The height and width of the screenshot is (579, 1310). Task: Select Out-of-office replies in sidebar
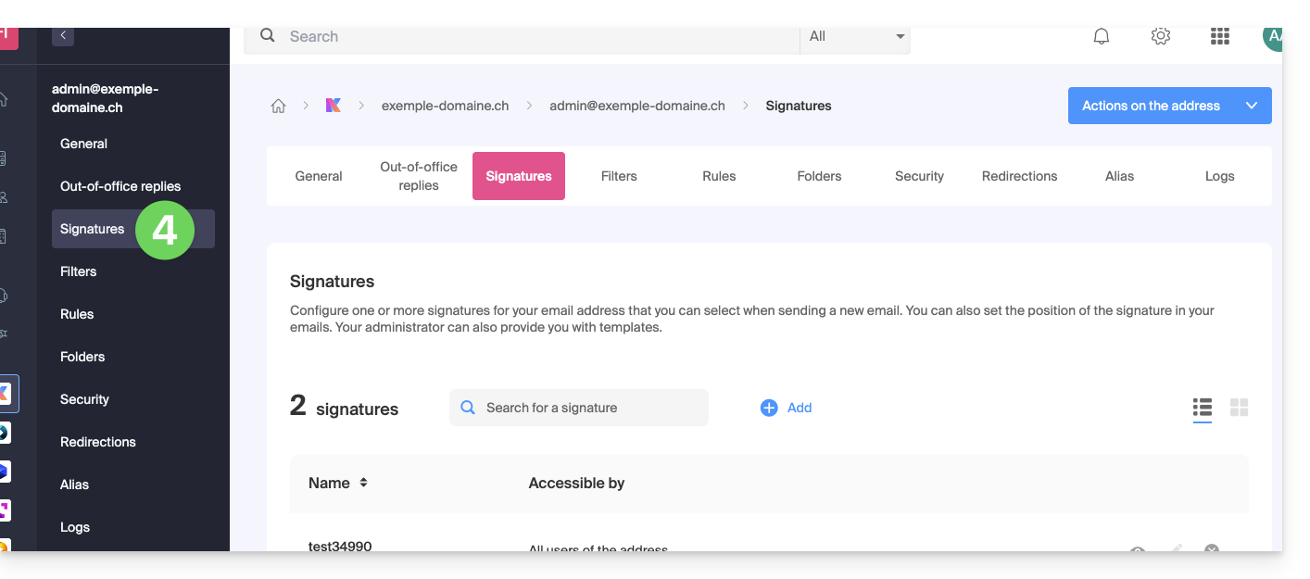point(120,186)
